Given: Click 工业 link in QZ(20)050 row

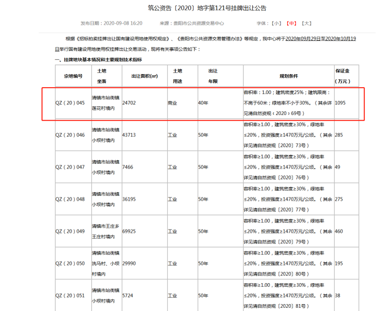Looking at the screenshot, I should pyautogui.click(x=173, y=263).
